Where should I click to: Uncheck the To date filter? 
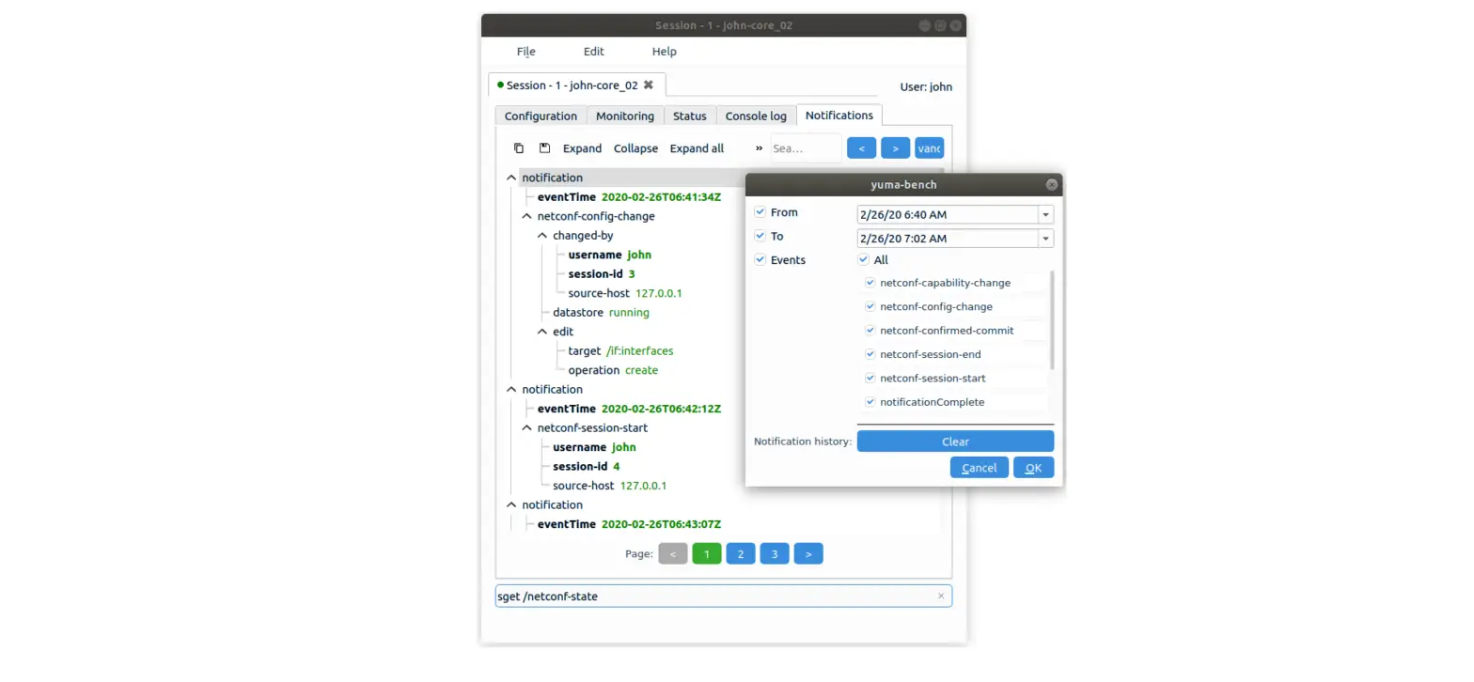[x=761, y=236]
